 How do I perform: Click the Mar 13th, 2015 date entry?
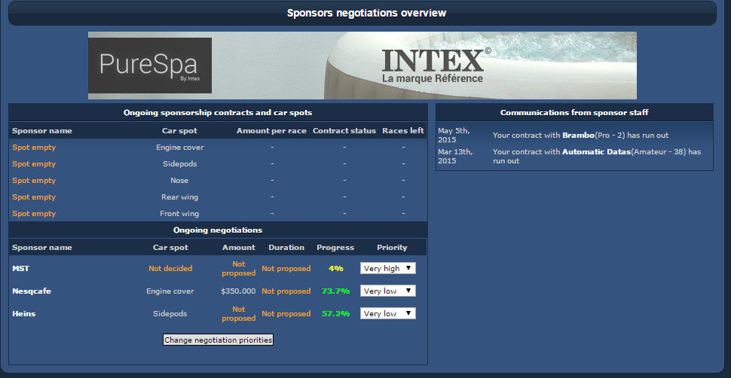(x=455, y=156)
